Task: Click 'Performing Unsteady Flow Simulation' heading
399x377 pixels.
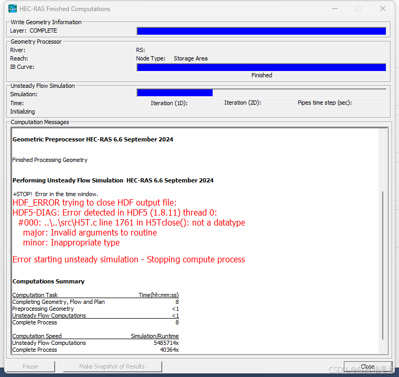Action: 113,180
